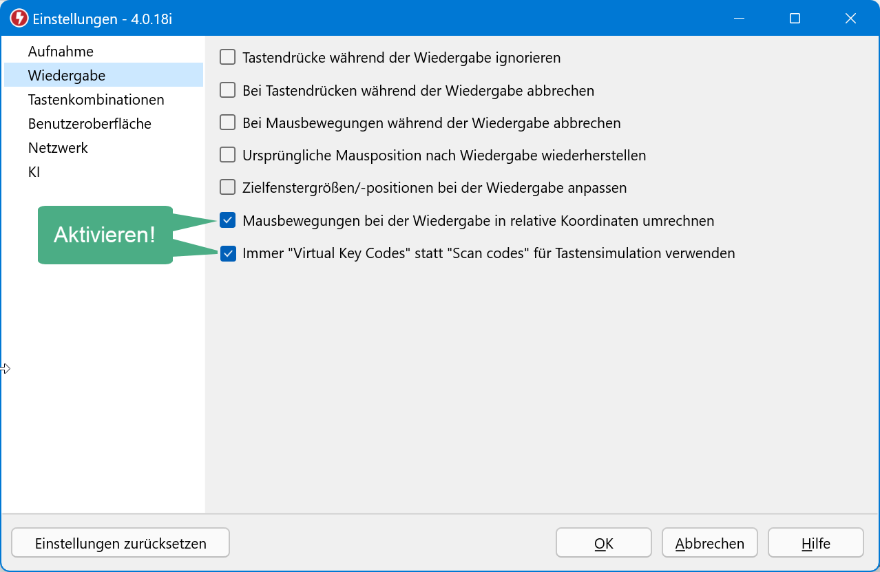Minimize the Einstellungen dialog window

point(740,19)
